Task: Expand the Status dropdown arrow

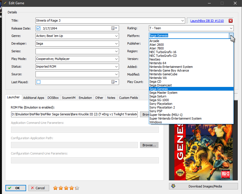Action: (116, 67)
